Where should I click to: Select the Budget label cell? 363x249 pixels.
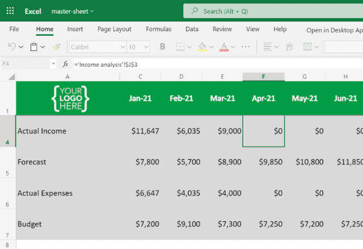coord(67,224)
